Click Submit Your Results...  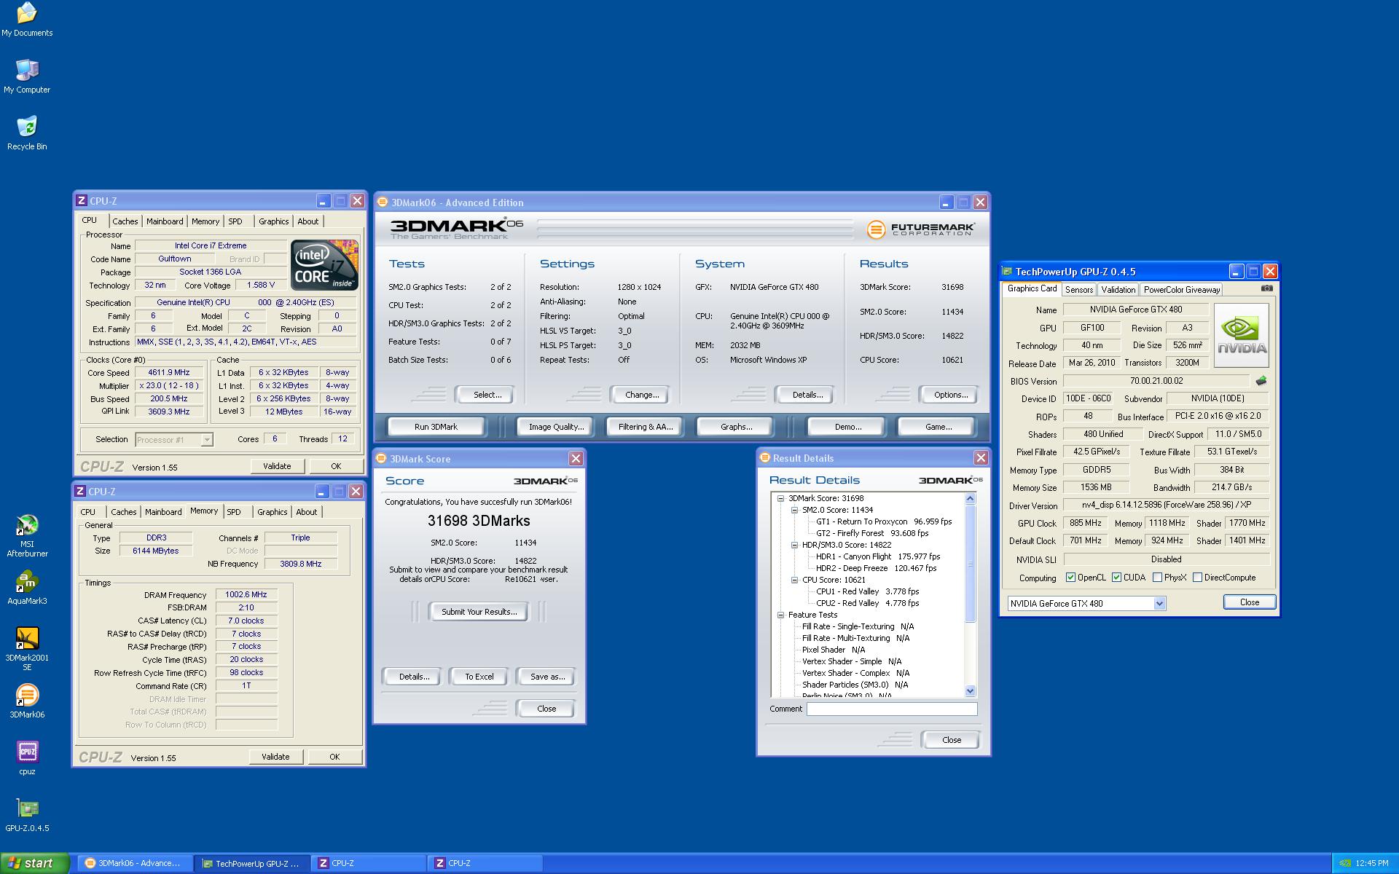(479, 612)
